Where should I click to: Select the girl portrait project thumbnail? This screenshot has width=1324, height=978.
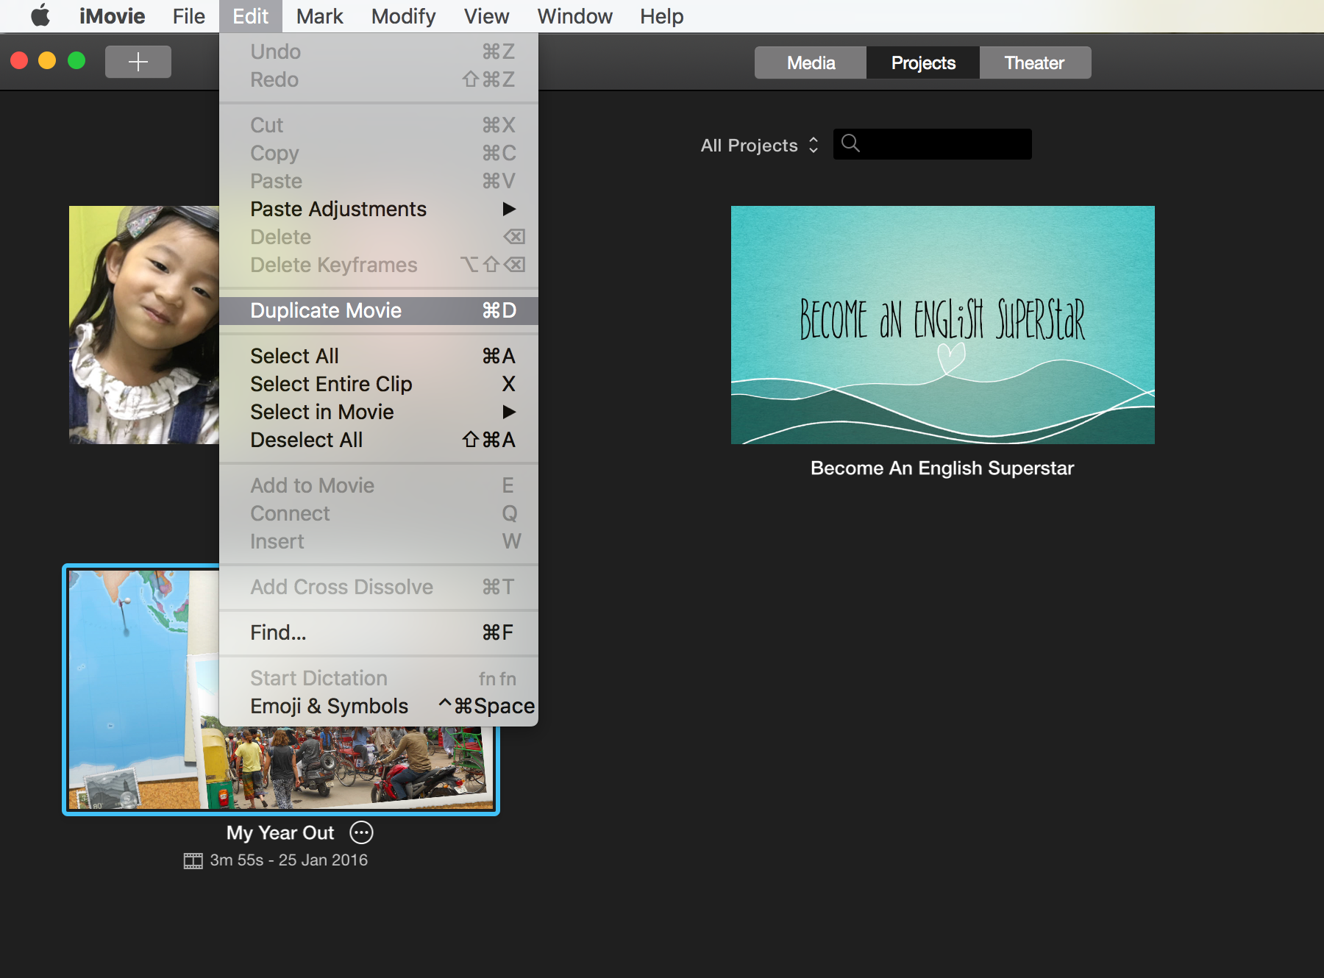143,325
